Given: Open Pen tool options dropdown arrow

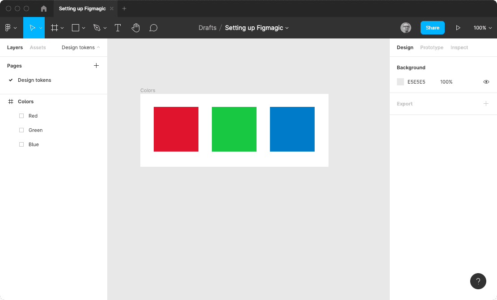Looking at the screenshot, I should (105, 28).
